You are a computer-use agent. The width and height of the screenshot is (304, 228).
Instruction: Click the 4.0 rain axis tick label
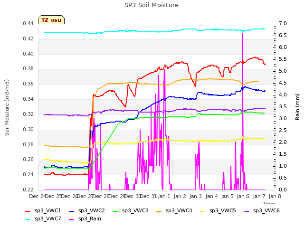tap(283, 95)
